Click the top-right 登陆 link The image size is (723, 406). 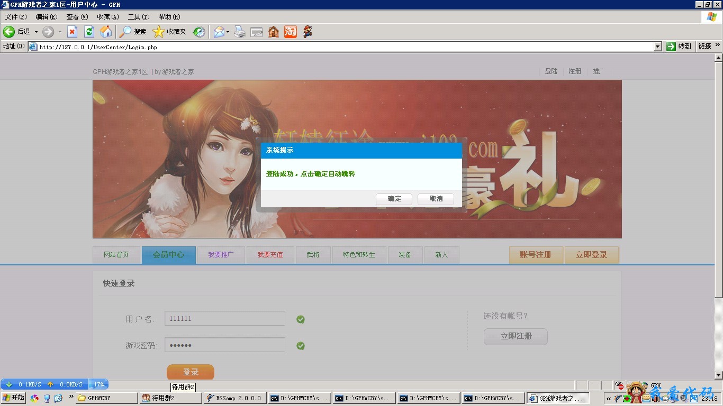tap(551, 71)
